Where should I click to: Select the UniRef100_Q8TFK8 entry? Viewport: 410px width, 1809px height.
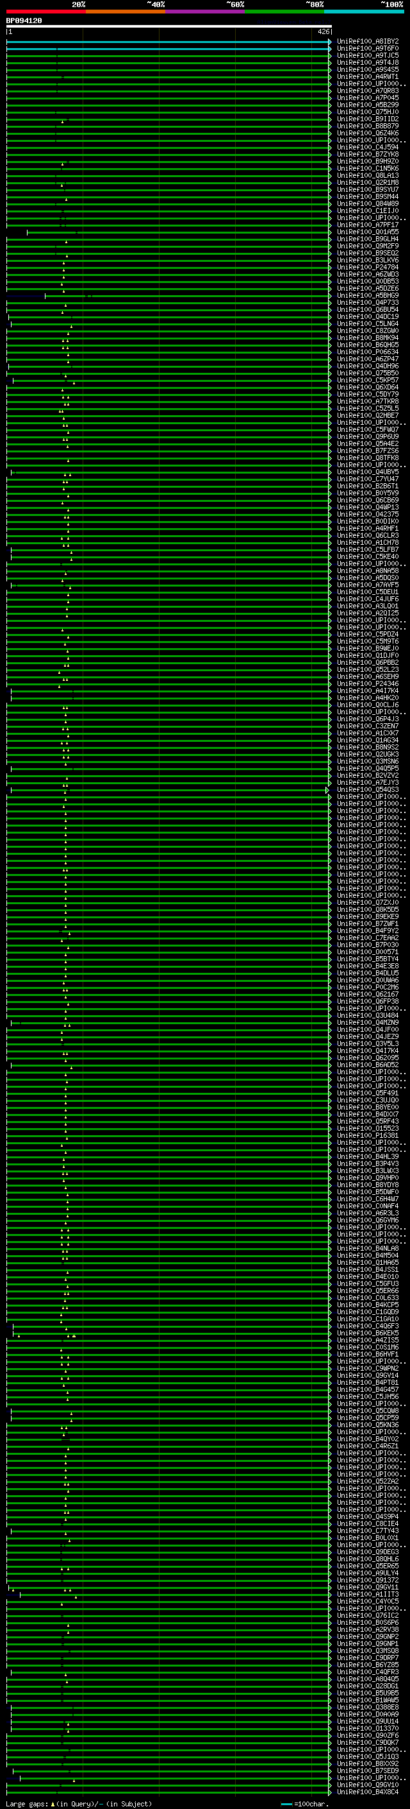(368, 458)
